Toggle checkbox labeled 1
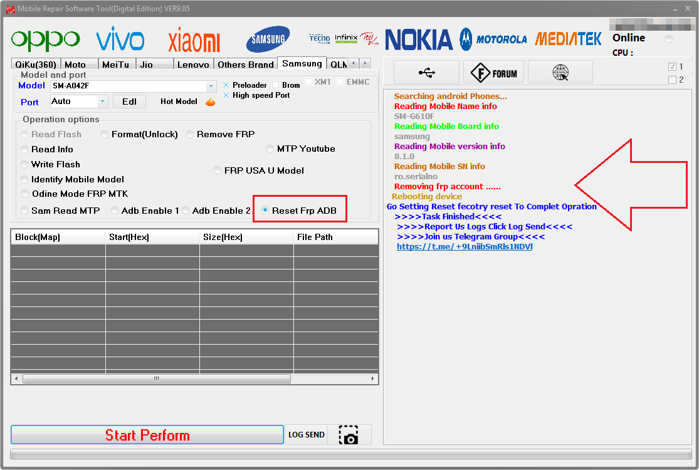This screenshot has height=470, width=699. pyautogui.click(x=672, y=67)
